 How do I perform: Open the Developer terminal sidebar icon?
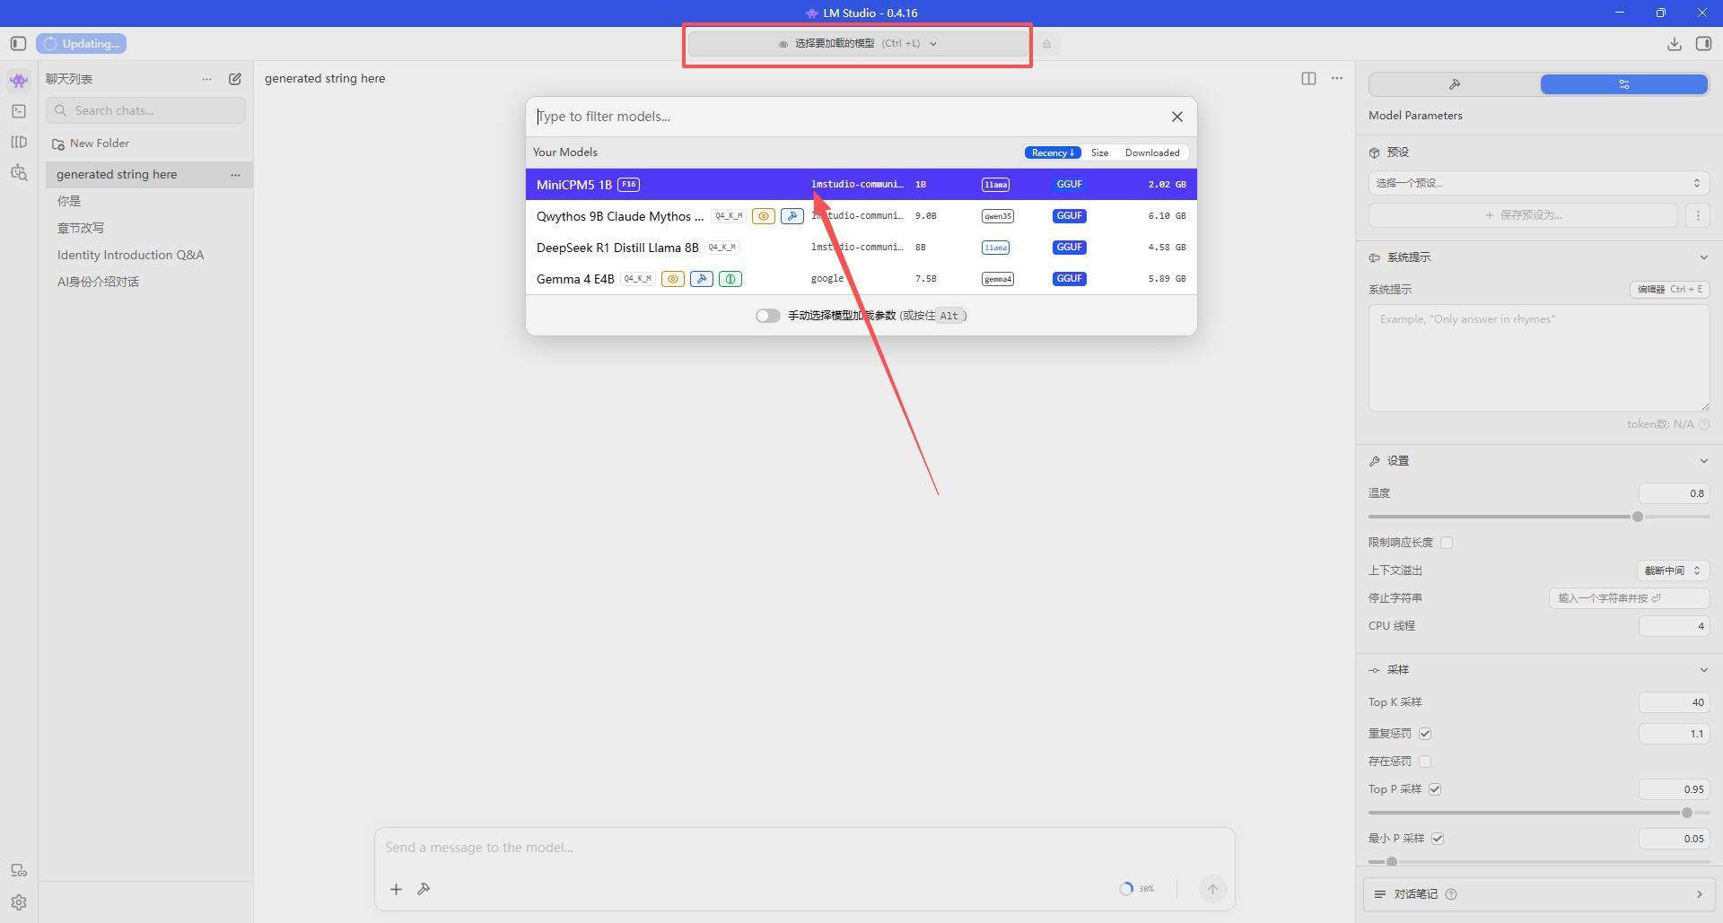(x=19, y=111)
